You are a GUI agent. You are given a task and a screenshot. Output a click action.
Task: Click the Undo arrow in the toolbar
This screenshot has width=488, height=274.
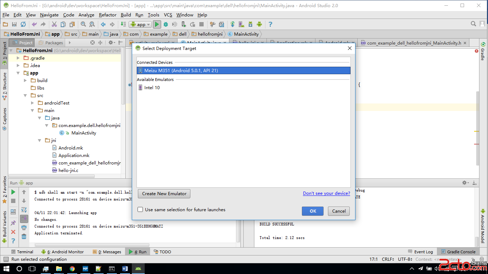[34, 24]
